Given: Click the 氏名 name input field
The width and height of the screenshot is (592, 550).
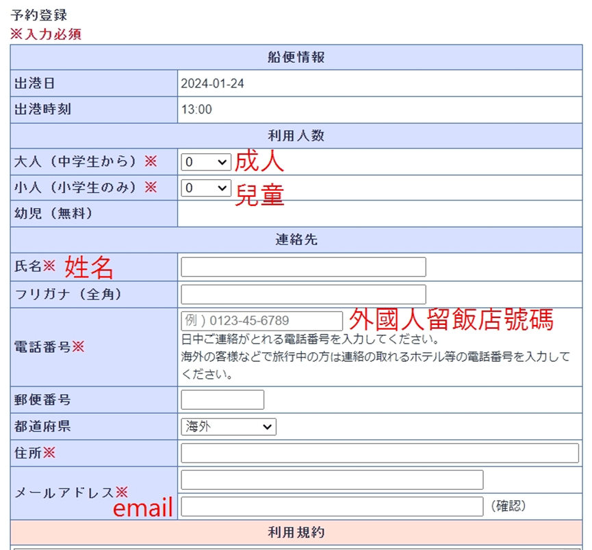Looking at the screenshot, I should (304, 267).
